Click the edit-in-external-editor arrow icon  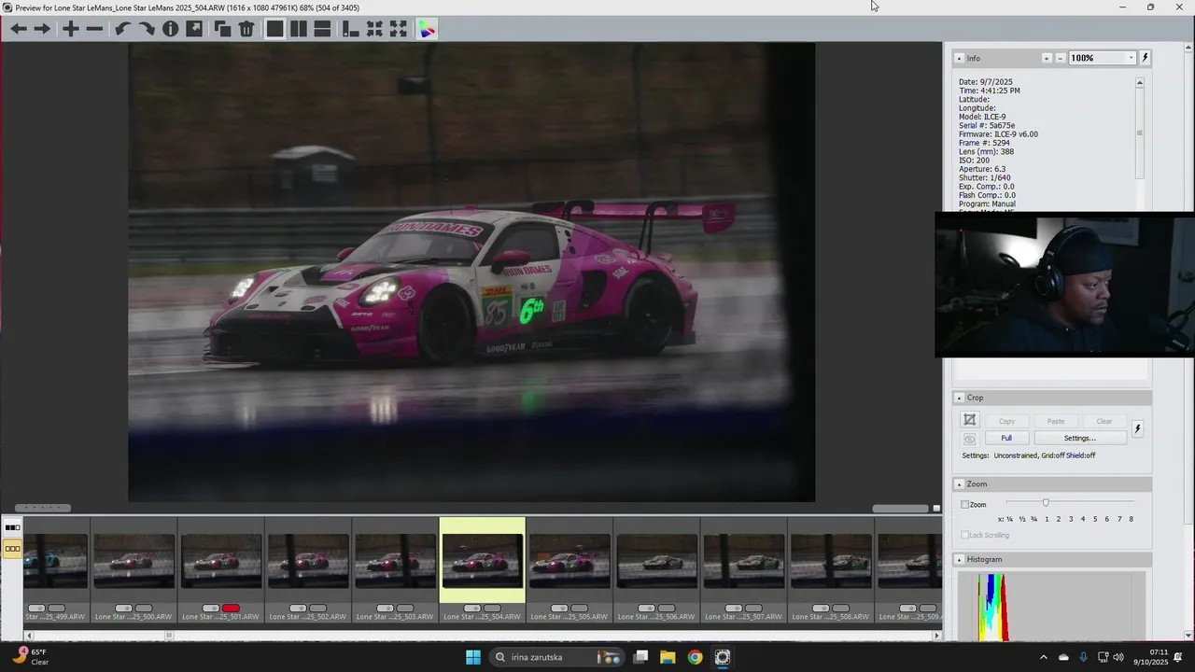click(194, 29)
